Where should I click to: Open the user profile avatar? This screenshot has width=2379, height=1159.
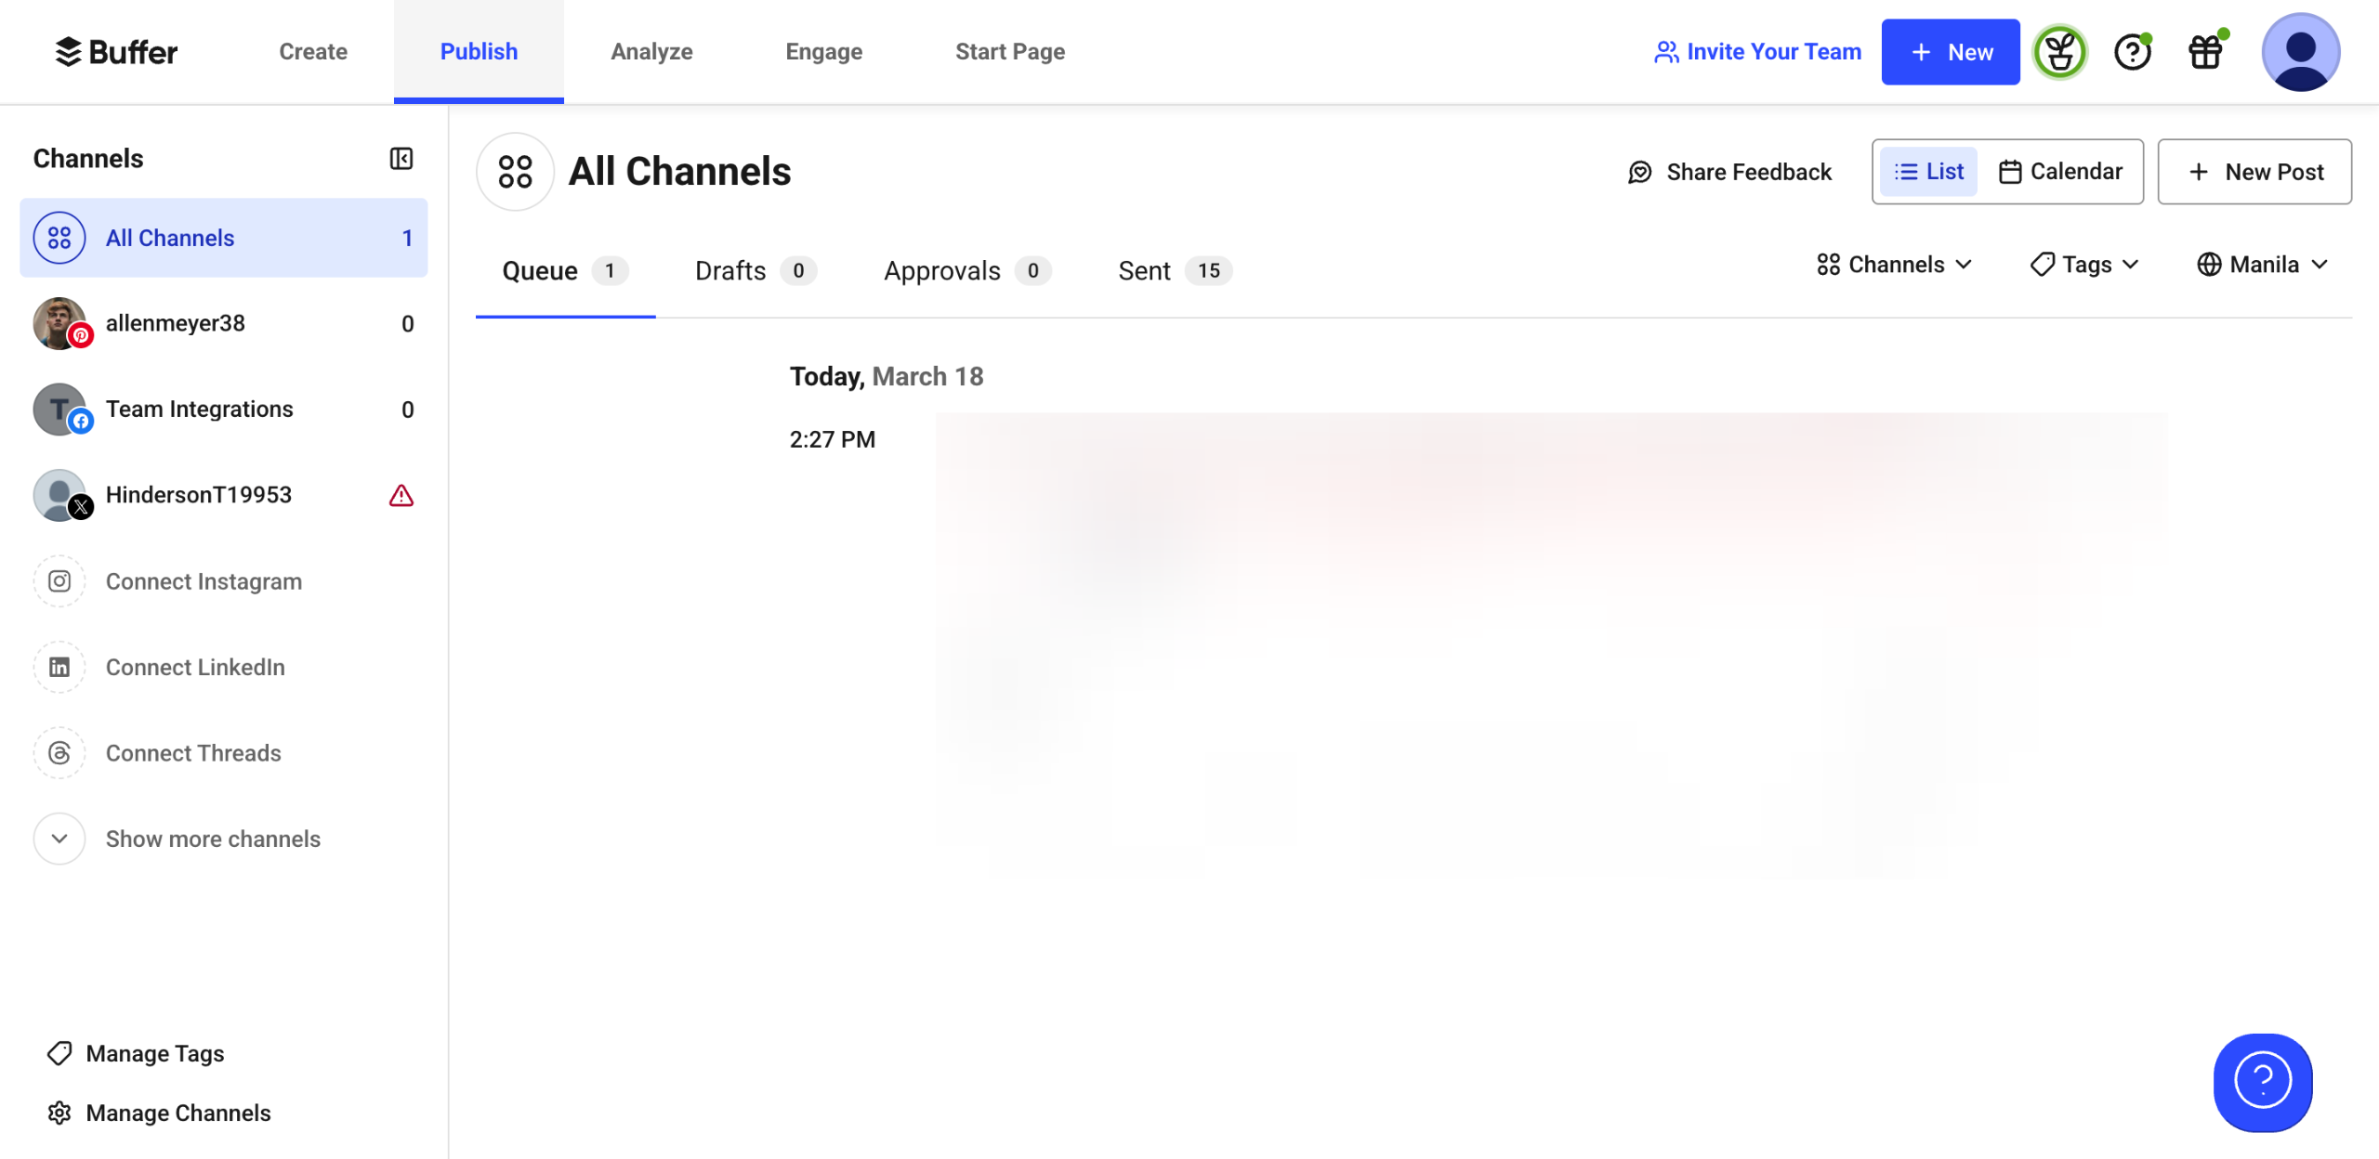2300,52
